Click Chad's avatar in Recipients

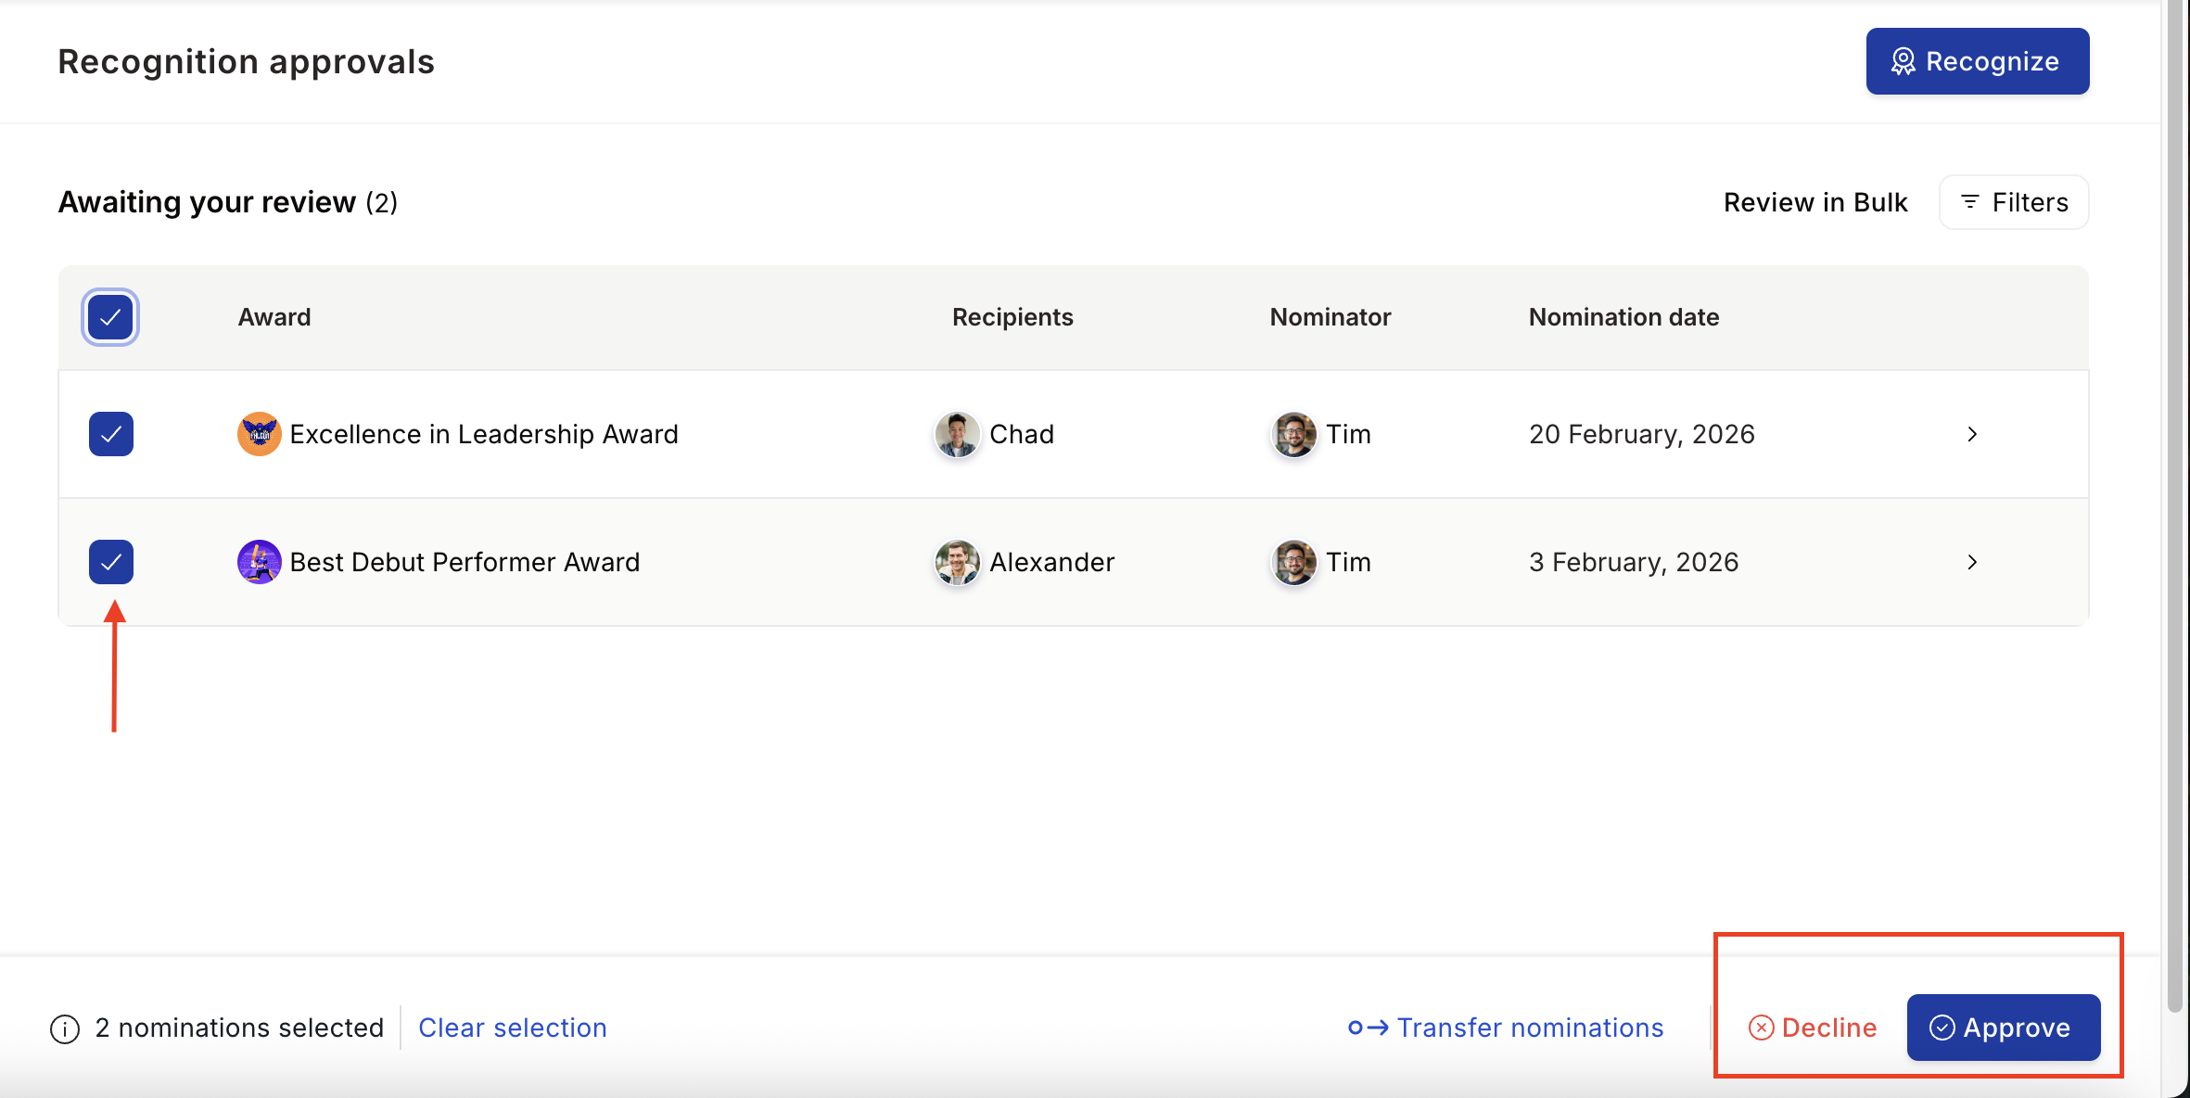click(957, 434)
